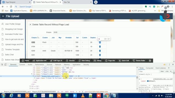Click the IQ browser extension icon
175x98 pixels.
(150, 7)
